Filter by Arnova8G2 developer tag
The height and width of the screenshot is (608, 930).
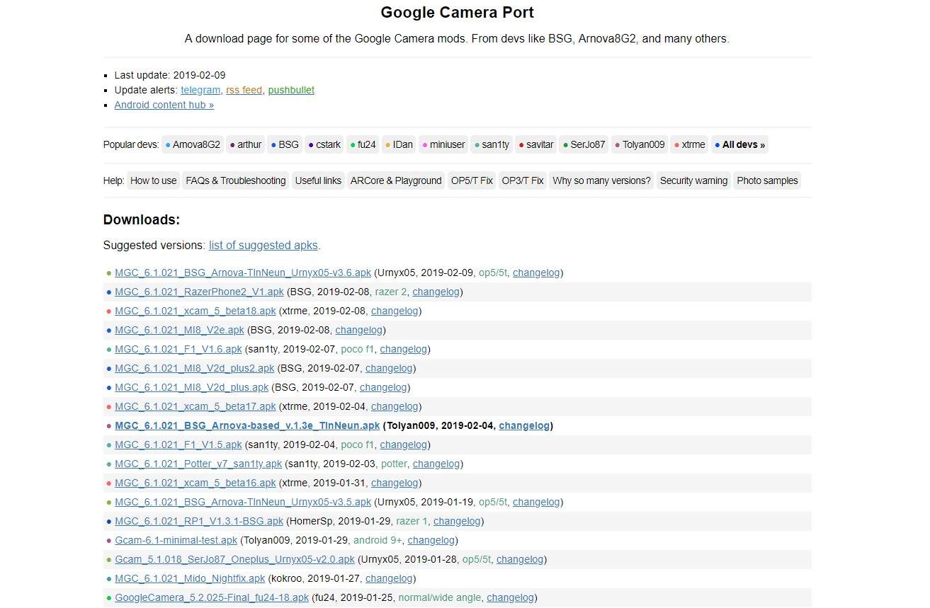[x=193, y=144]
